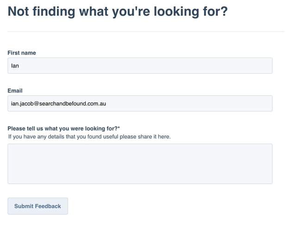The image size is (289, 225).
Task: Click the word "looking" in the page heading
Action: click(178, 12)
